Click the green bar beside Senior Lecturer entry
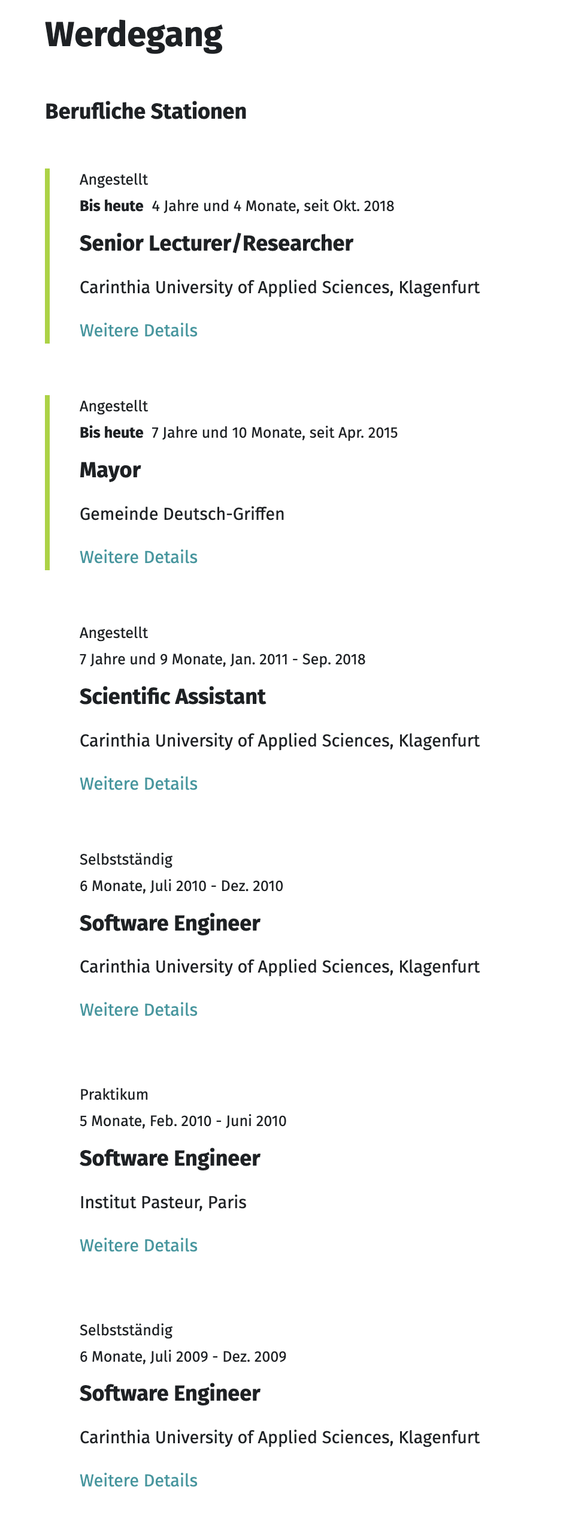563x1517 pixels. pos(47,256)
